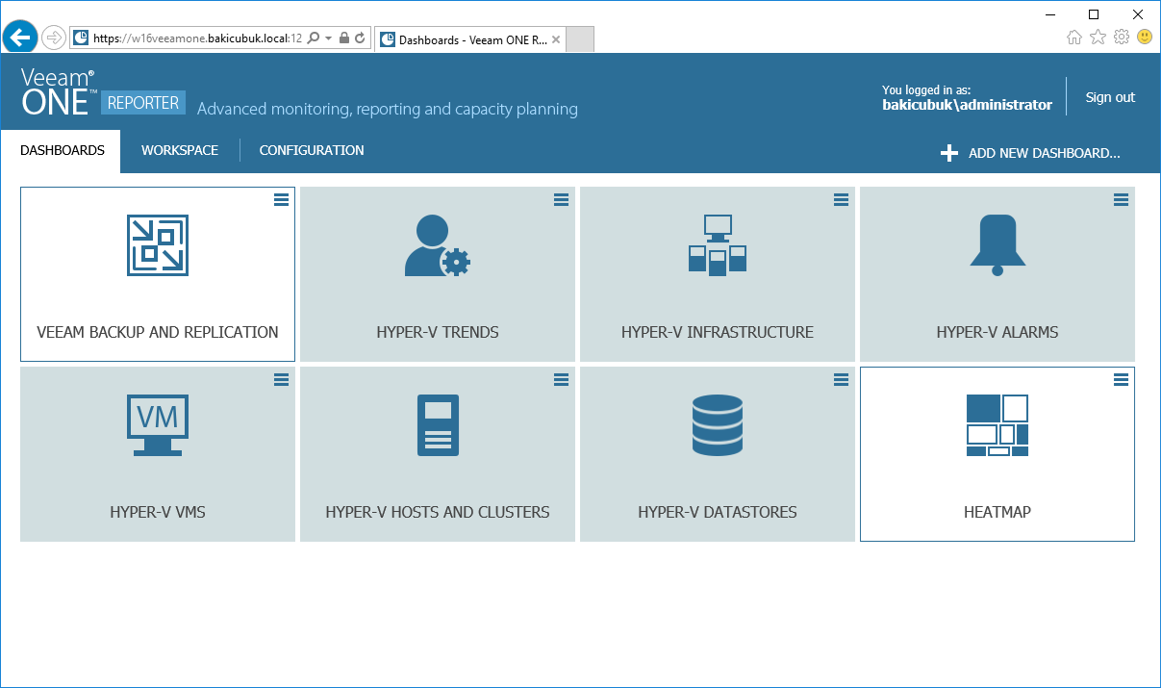Click the 'Advanced monitoring, reporting and capacity planning' tagline
The height and width of the screenshot is (688, 1161).
pyautogui.click(x=388, y=109)
